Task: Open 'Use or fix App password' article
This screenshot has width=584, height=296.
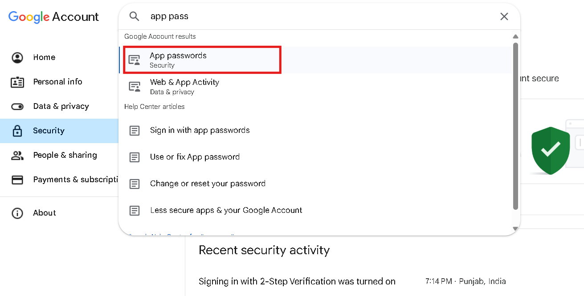Action: [195, 157]
